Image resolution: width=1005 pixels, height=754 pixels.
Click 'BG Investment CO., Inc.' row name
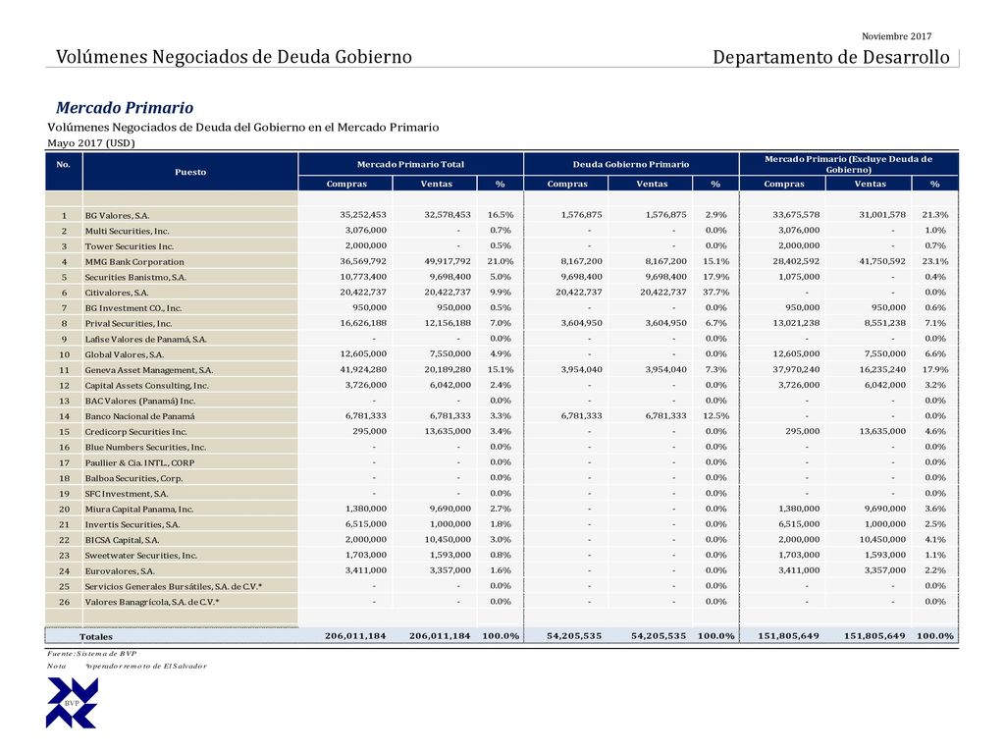(132, 307)
